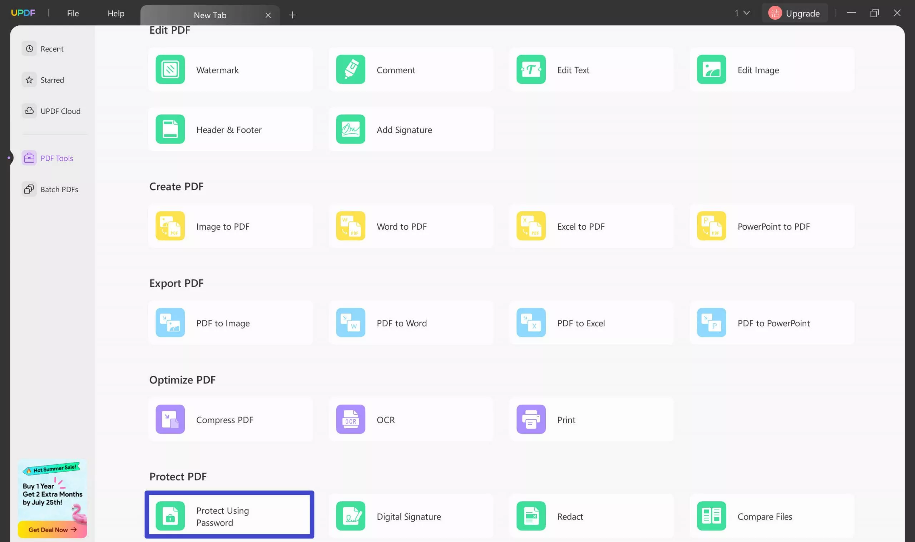Click the PDF to Excel label
This screenshot has height=542, width=915.
(581, 324)
